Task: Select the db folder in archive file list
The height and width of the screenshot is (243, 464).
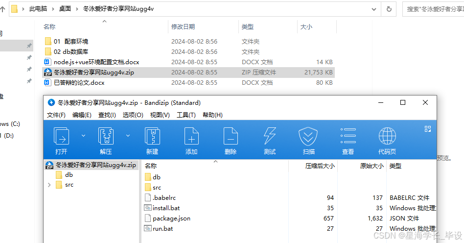Action: click(153, 177)
